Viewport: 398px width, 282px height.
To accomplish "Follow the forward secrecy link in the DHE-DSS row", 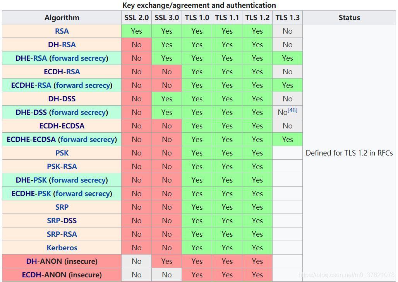I will pyautogui.click(x=79, y=112).
